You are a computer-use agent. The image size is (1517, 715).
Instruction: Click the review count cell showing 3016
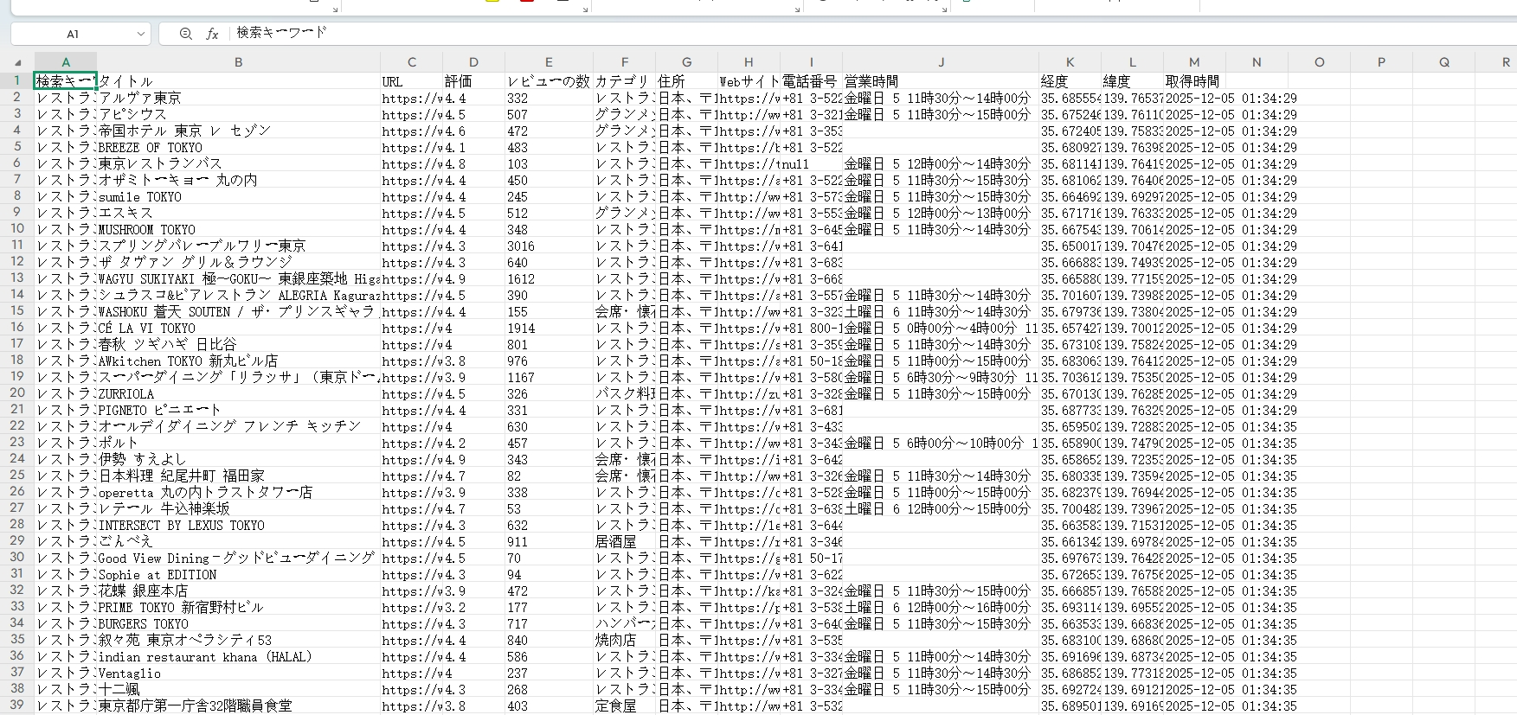[549, 246]
